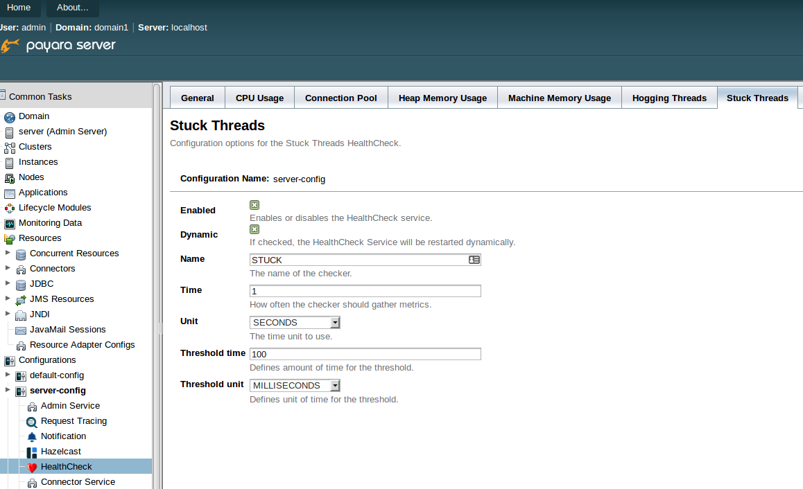Toggle the Enabled checkbox
Screen dimensions: 803x489
click(254, 205)
